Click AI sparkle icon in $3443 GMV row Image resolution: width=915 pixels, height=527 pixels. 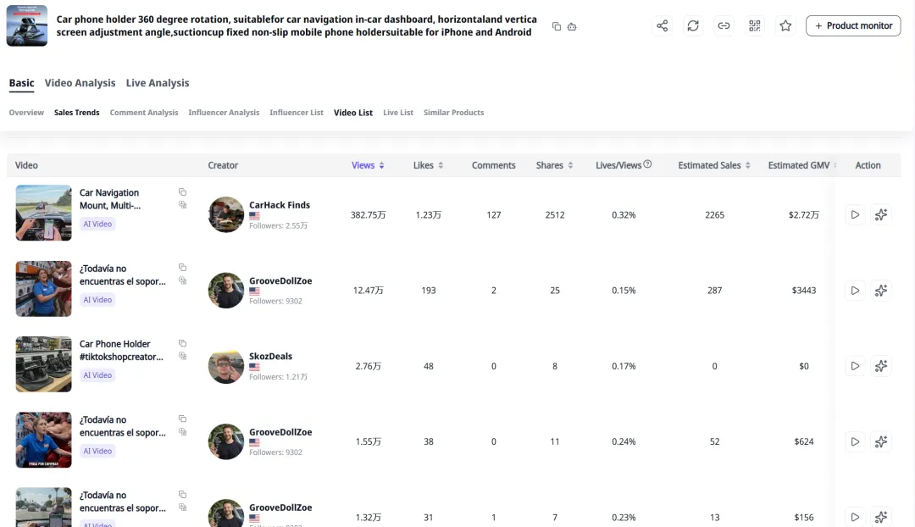(881, 290)
